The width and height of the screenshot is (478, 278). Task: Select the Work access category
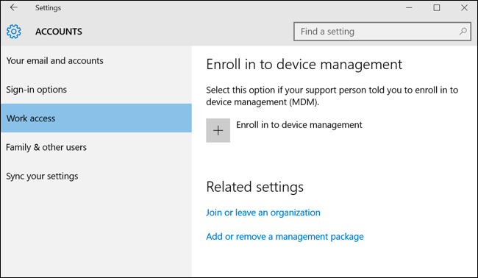coord(96,118)
